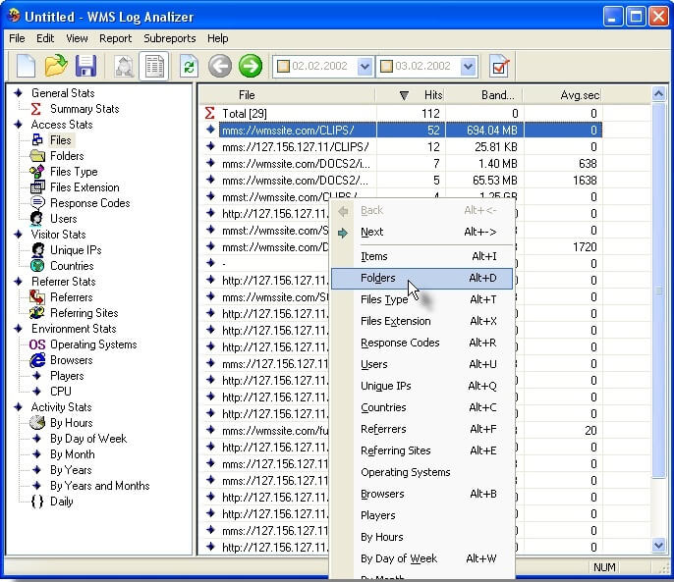
Task: Select Operating Systems in the tree
Action: [x=93, y=344]
